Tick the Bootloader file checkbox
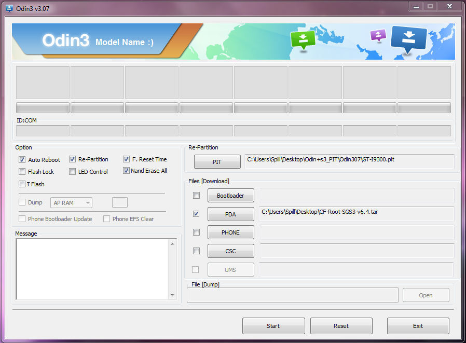This screenshot has height=343, width=466. 196,195
